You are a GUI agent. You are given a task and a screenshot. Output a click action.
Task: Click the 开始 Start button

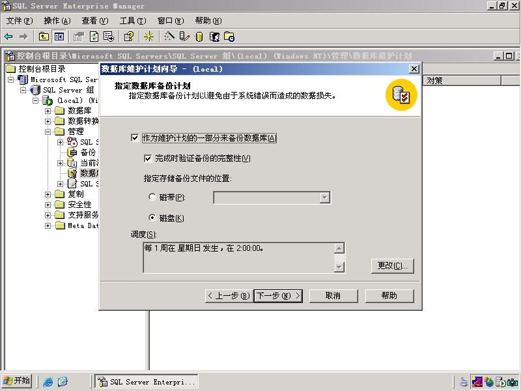pos(17,381)
